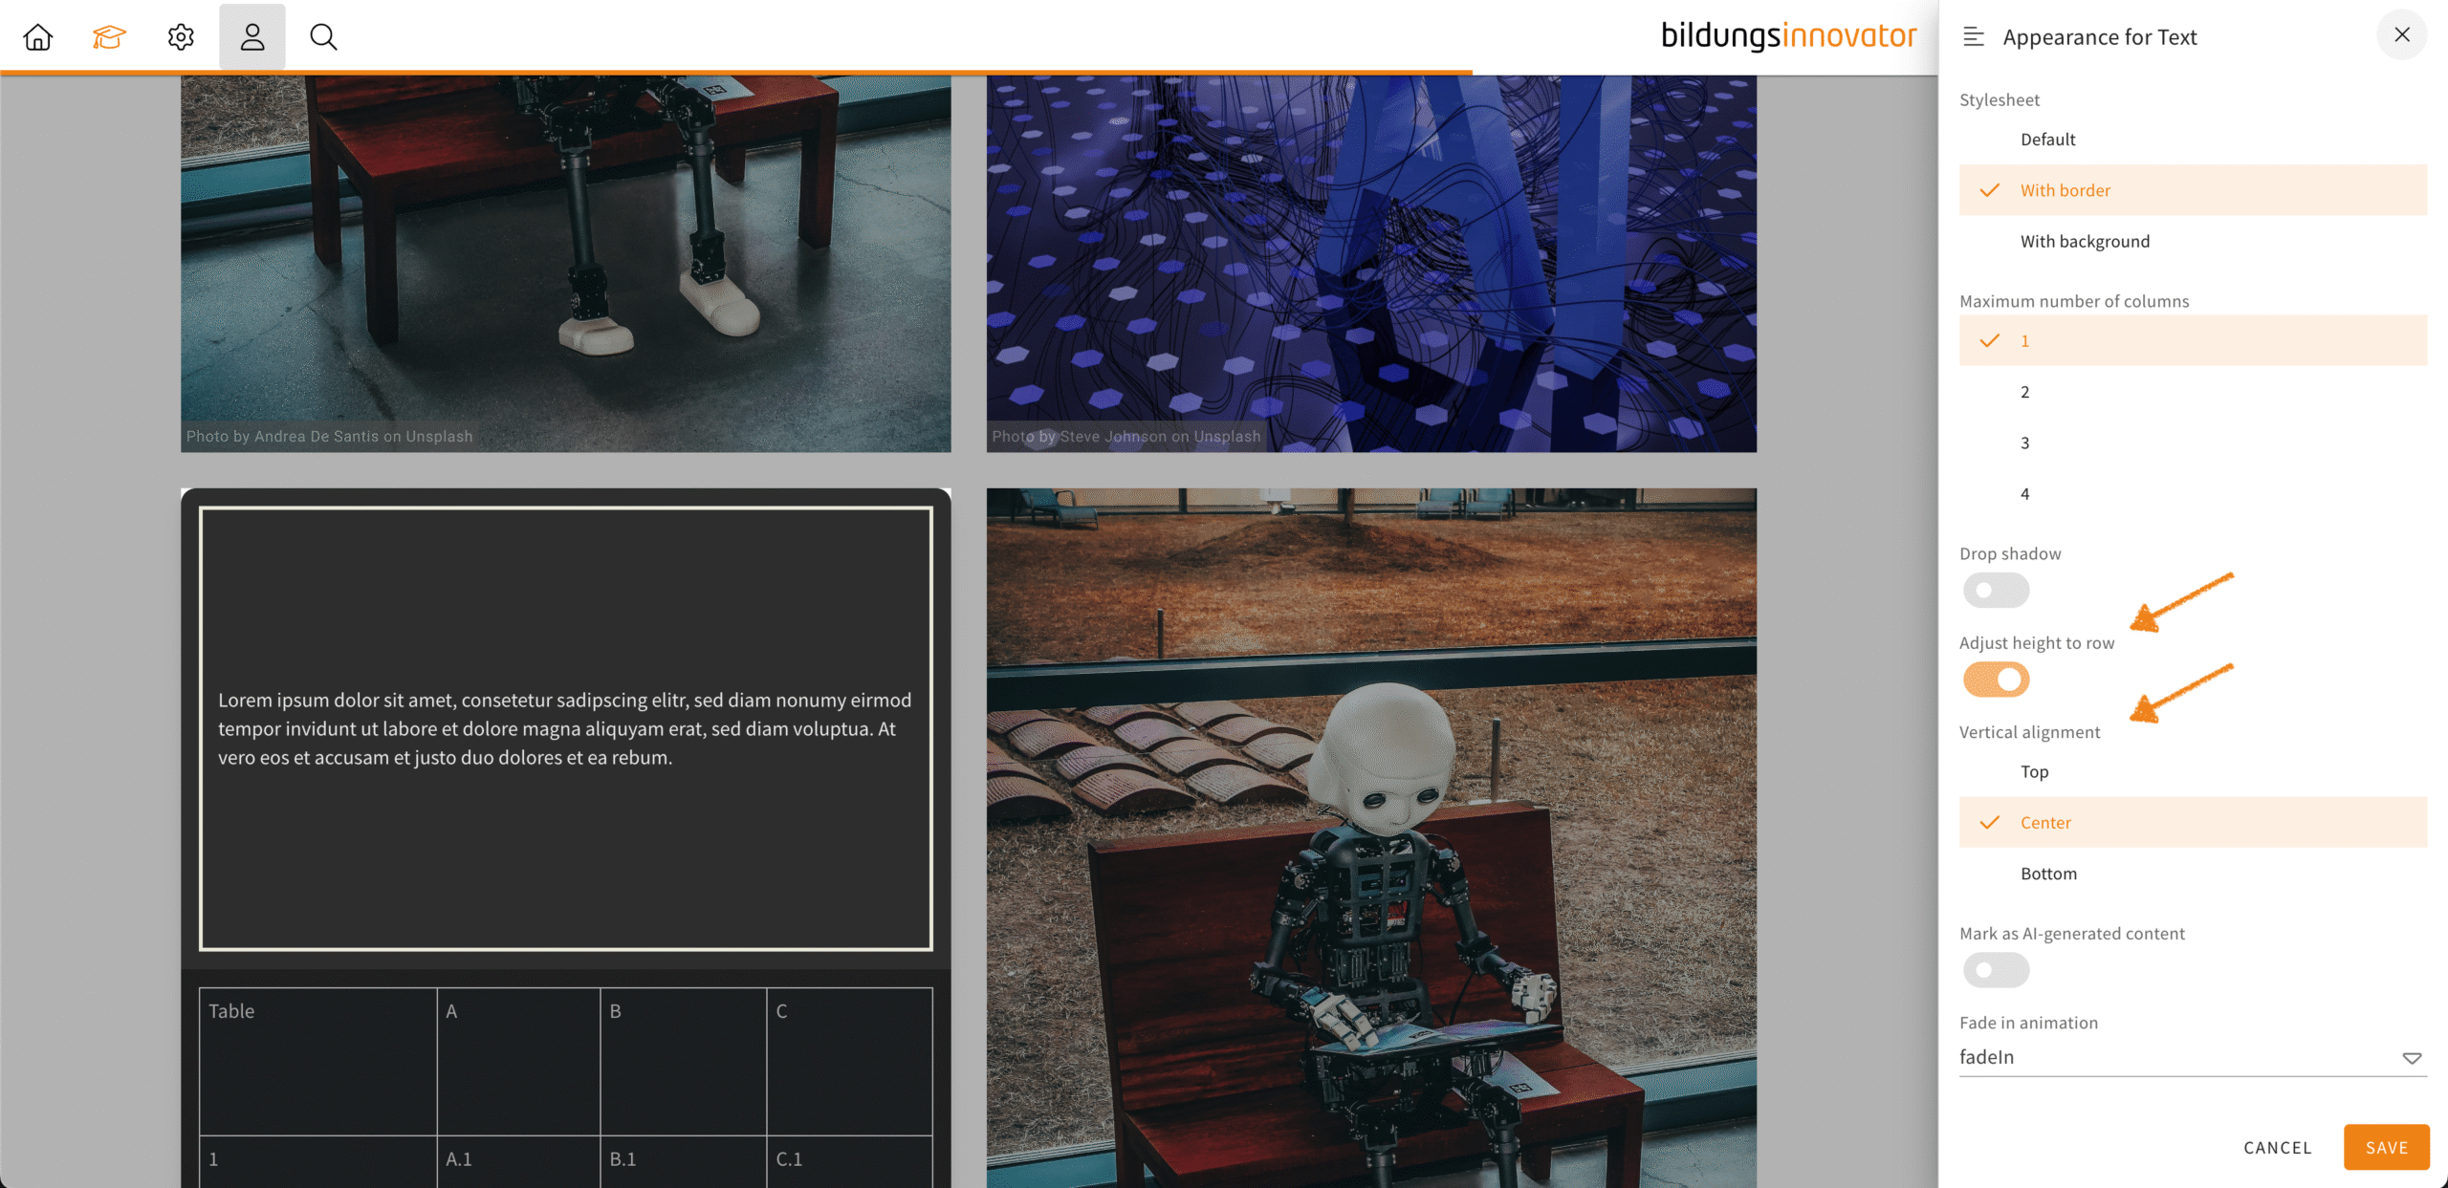Image resolution: width=2448 pixels, height=1188 pixels.
Task: Choose Bottom vertical alignment
Action: point(2048,874)
